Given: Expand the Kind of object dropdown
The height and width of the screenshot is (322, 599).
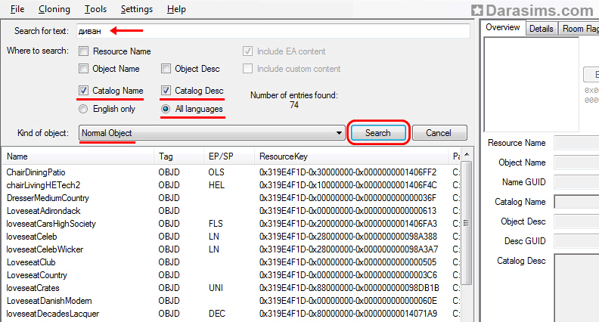Looking at the screenshot, I should click(x=339, y=133).
